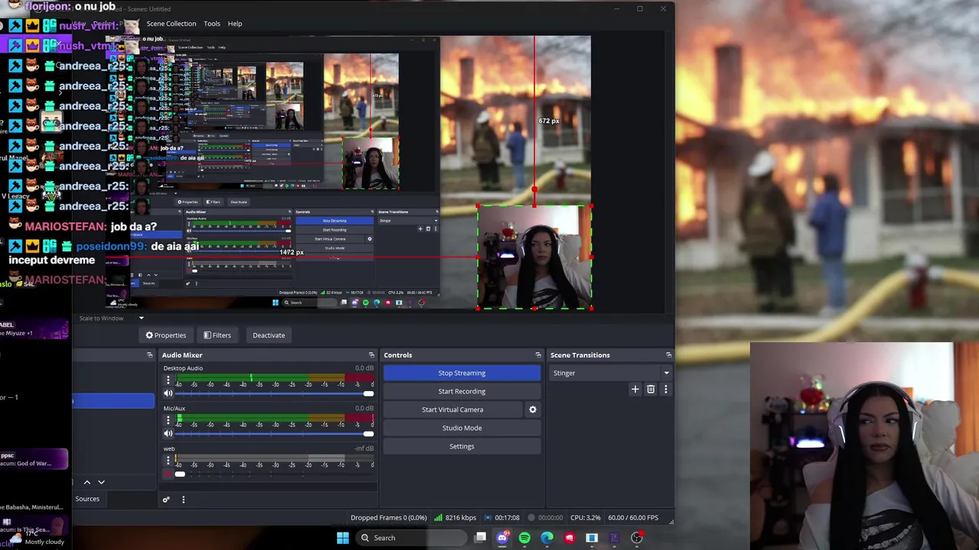This screenshot has width=979, height=550.
Task: Open the web source three-dot options menu
Action: pos(168,460)
